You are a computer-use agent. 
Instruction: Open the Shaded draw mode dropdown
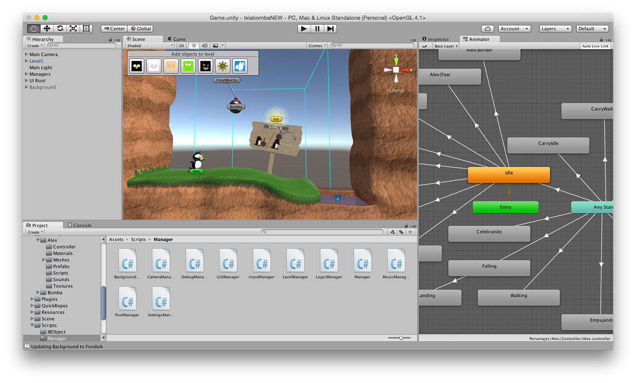(150, 46)
